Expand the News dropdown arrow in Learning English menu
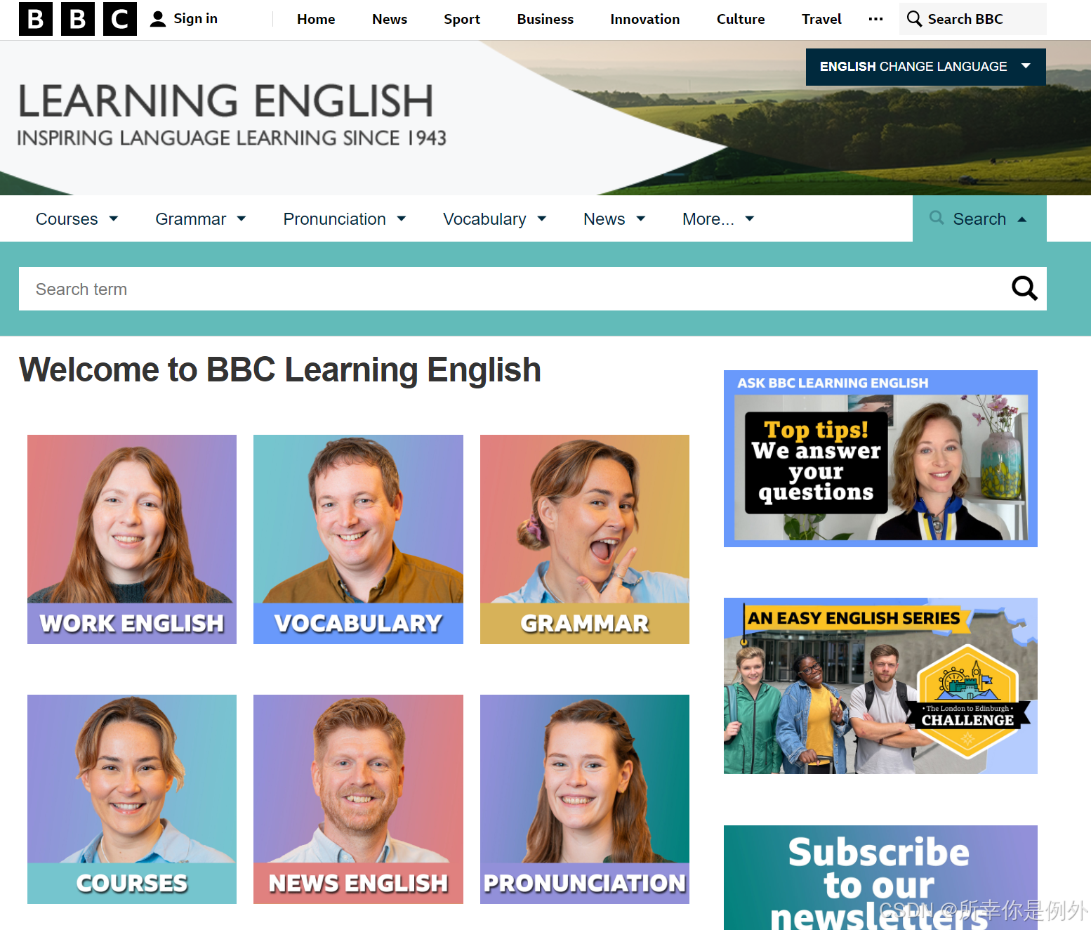The width and height of the screenshot is (1091, 930). [640, 219]
